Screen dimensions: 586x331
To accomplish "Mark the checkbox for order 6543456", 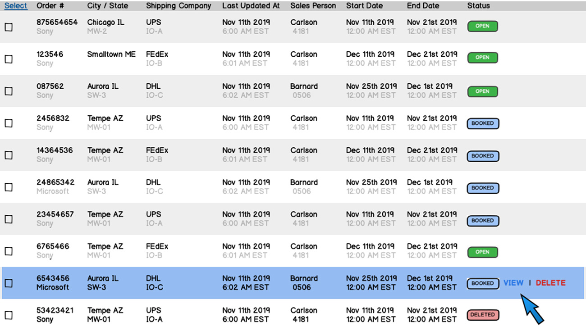I will click(x=9, y=283).
